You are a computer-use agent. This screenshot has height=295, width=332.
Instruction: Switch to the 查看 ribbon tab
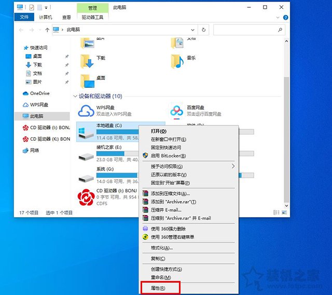[x=66, y=17]
